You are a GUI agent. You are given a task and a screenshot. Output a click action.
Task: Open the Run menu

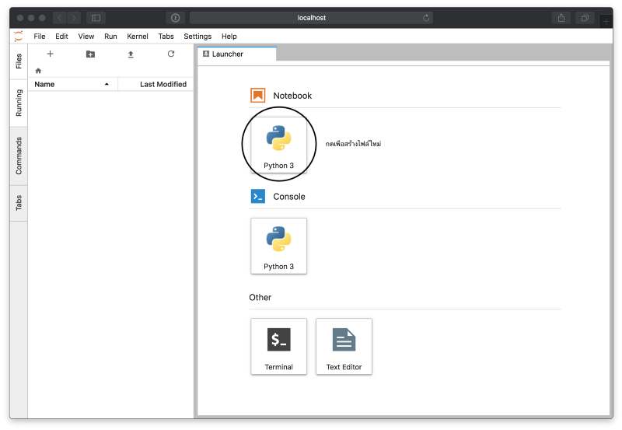[110, 36]
